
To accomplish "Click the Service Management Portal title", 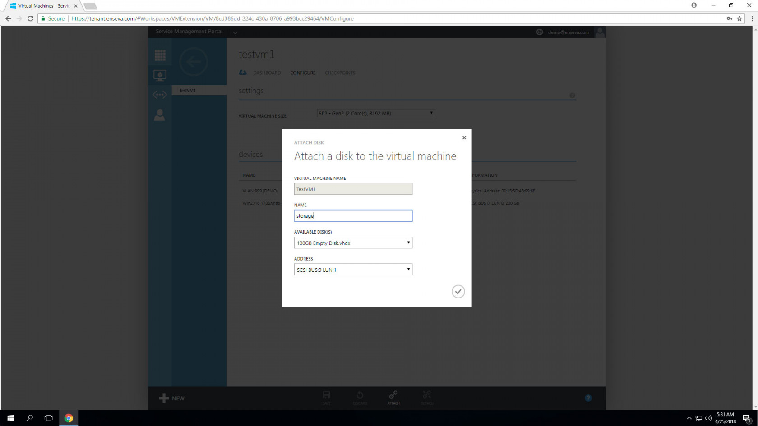I will tap(189, 32).
